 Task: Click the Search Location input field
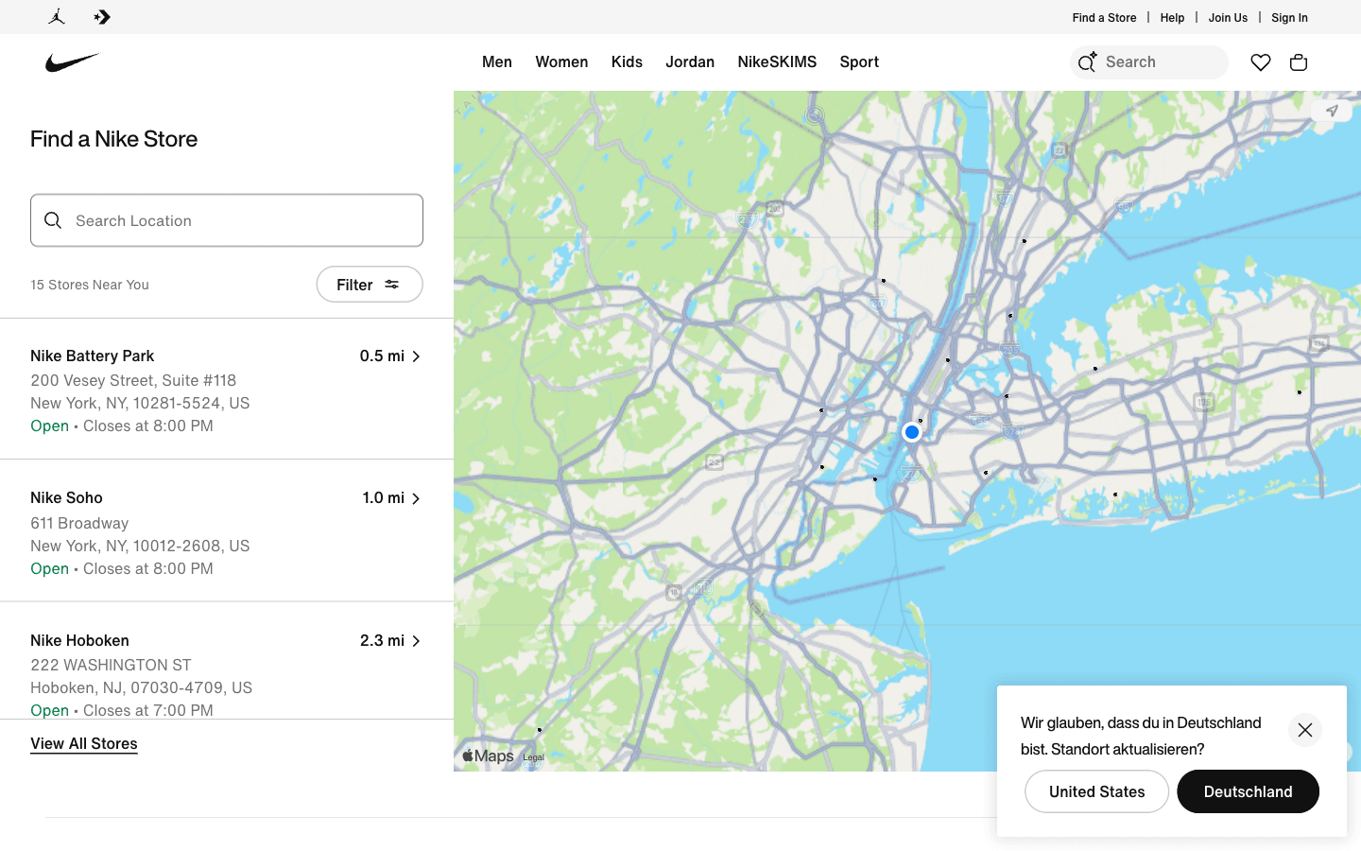click(227, 219)
